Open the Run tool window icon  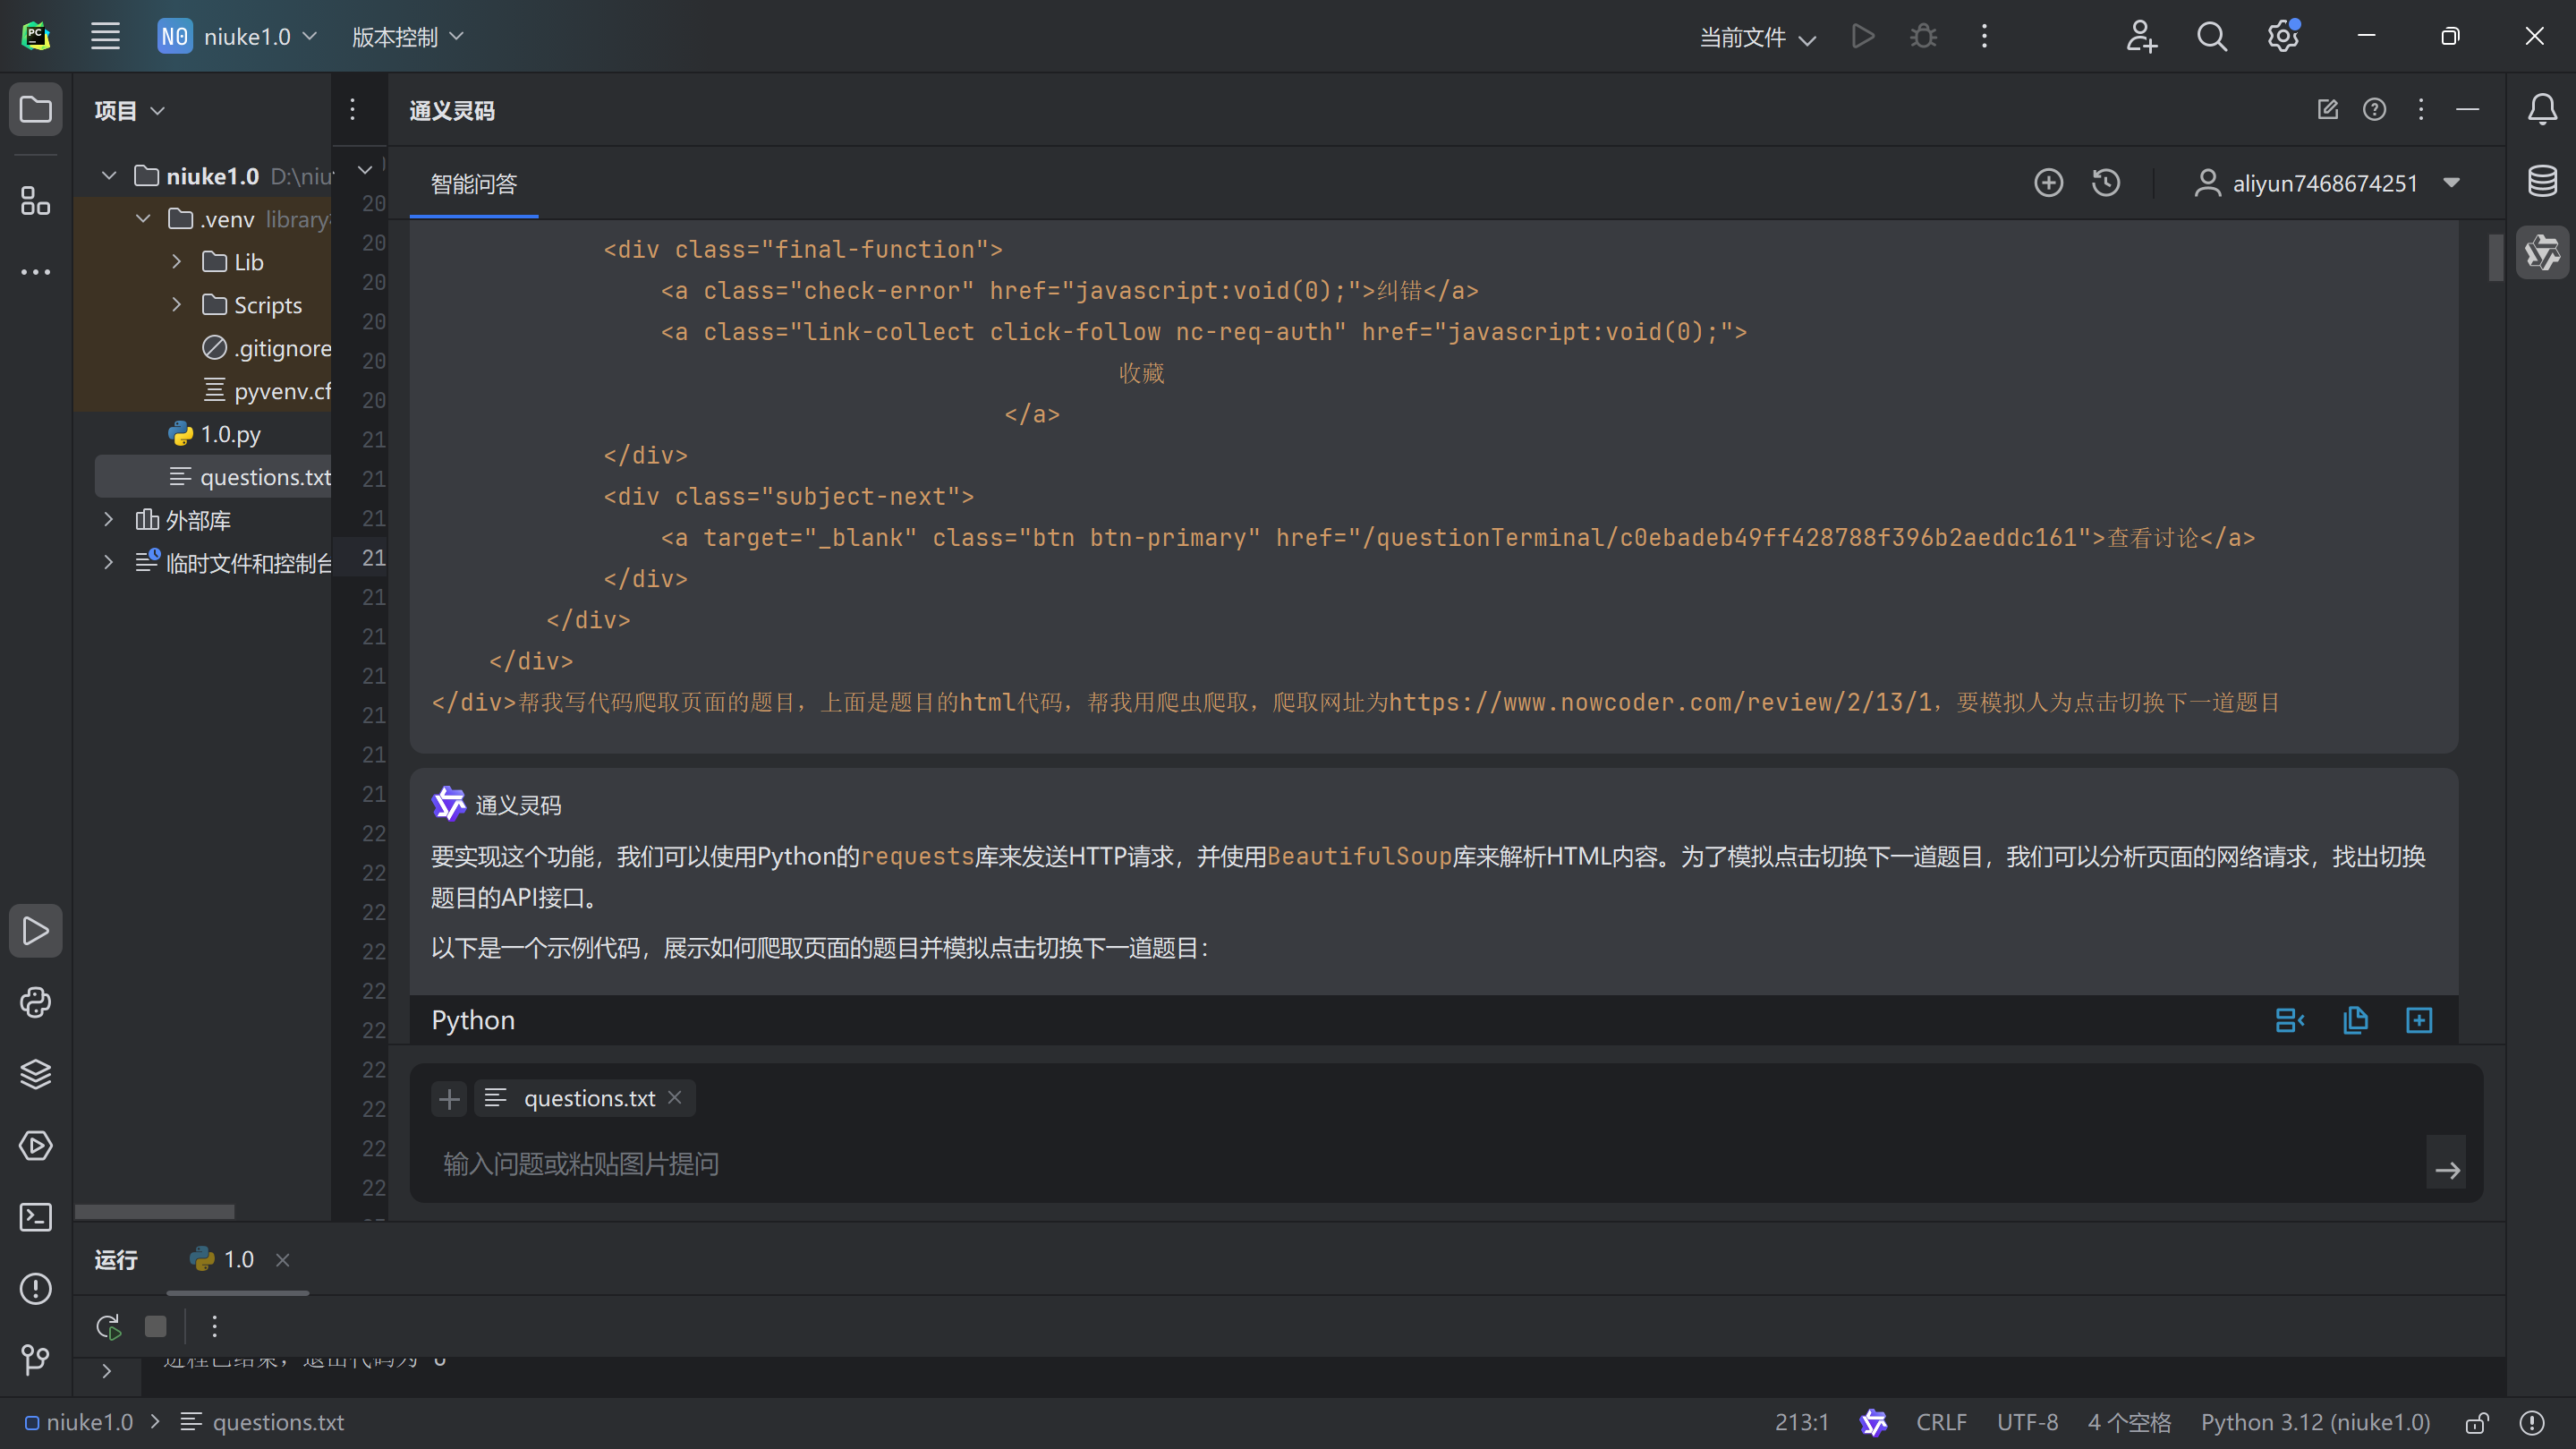coord(36,931)
